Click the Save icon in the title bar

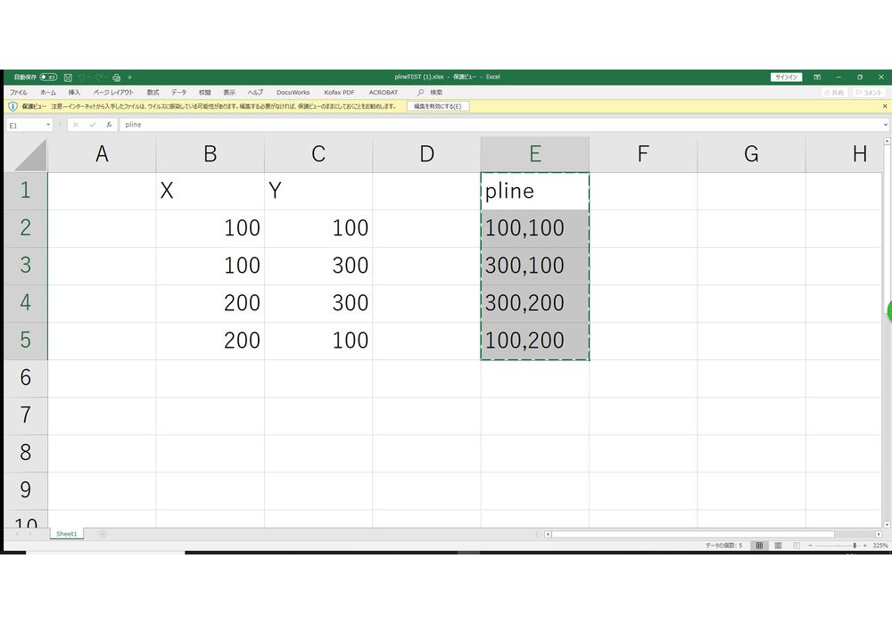pyautogui.click(x=68, y=78)
